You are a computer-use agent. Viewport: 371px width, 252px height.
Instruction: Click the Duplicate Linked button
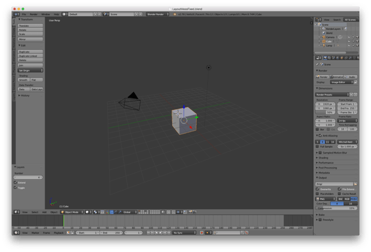[x=30, y=56]
